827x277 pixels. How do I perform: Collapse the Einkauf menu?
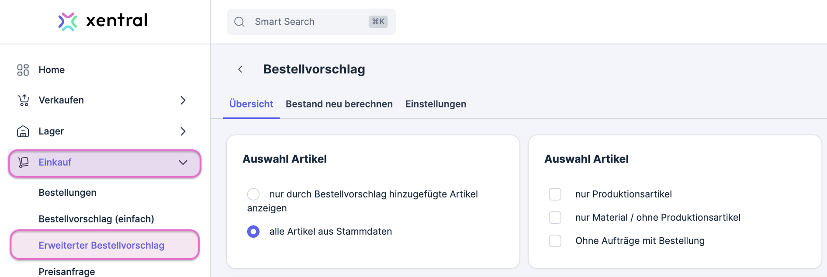[183, 162]
